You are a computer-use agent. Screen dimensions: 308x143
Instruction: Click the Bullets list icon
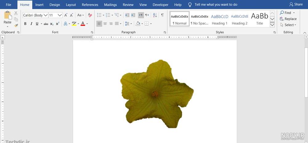[x=99, y=15]
